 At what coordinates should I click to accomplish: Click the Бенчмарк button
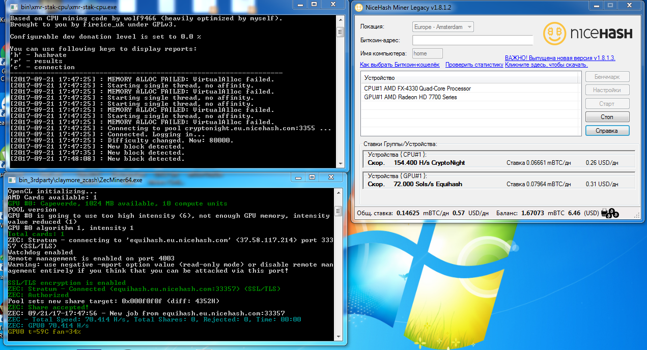click(607, 77)
